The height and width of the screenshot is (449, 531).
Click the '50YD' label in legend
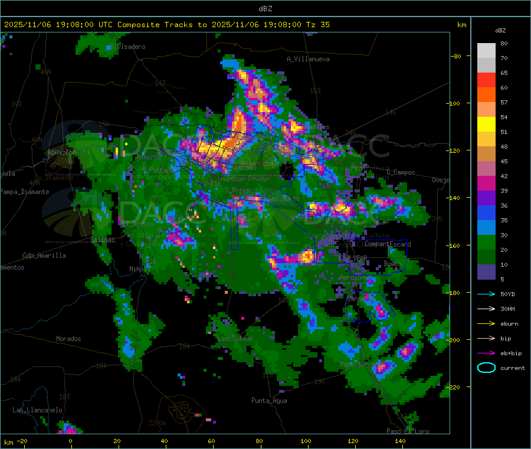(507, 294)
